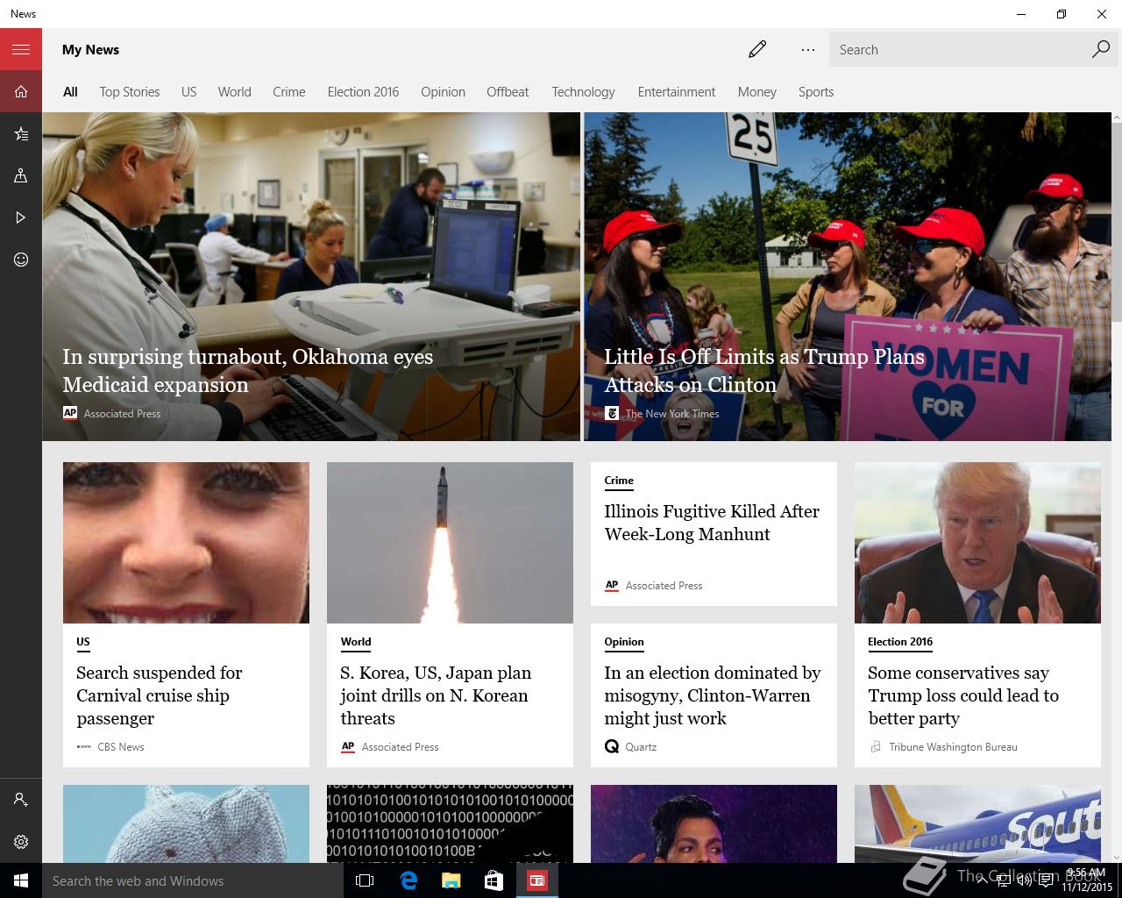Go to Home in the sidebar
The height and width of the screenshot is (898, 1122).
(x=21, y=91)
